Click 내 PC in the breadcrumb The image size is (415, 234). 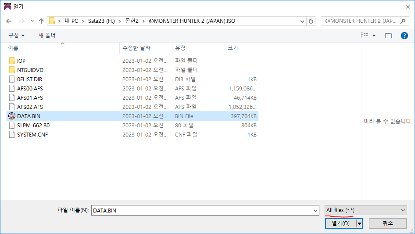coord(72,21)
